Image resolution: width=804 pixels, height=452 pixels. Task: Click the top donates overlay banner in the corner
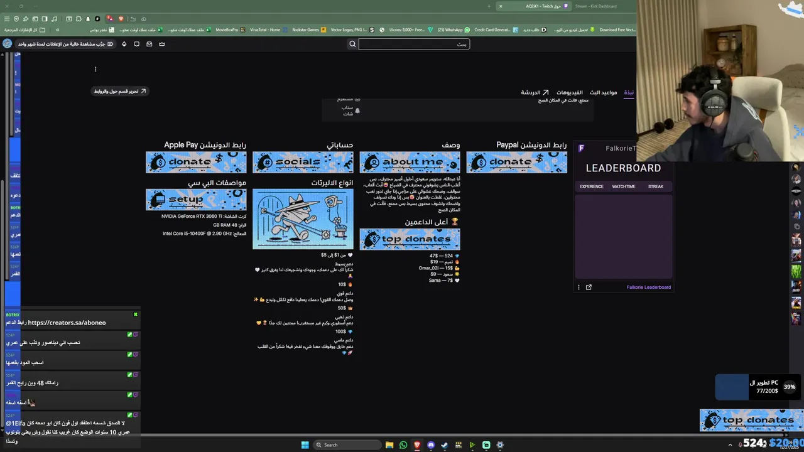pos(751,420)
